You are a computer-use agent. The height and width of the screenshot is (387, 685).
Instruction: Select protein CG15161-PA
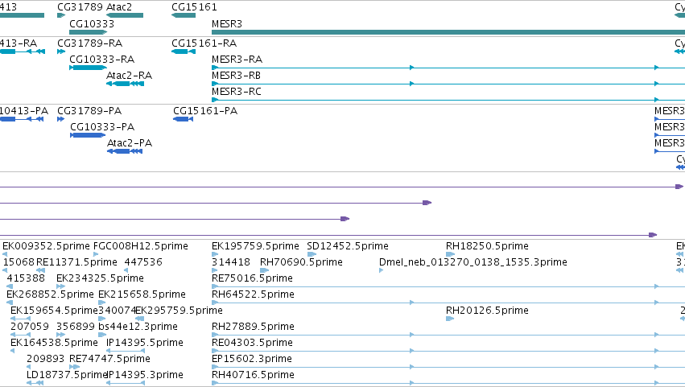pos(205,111)
